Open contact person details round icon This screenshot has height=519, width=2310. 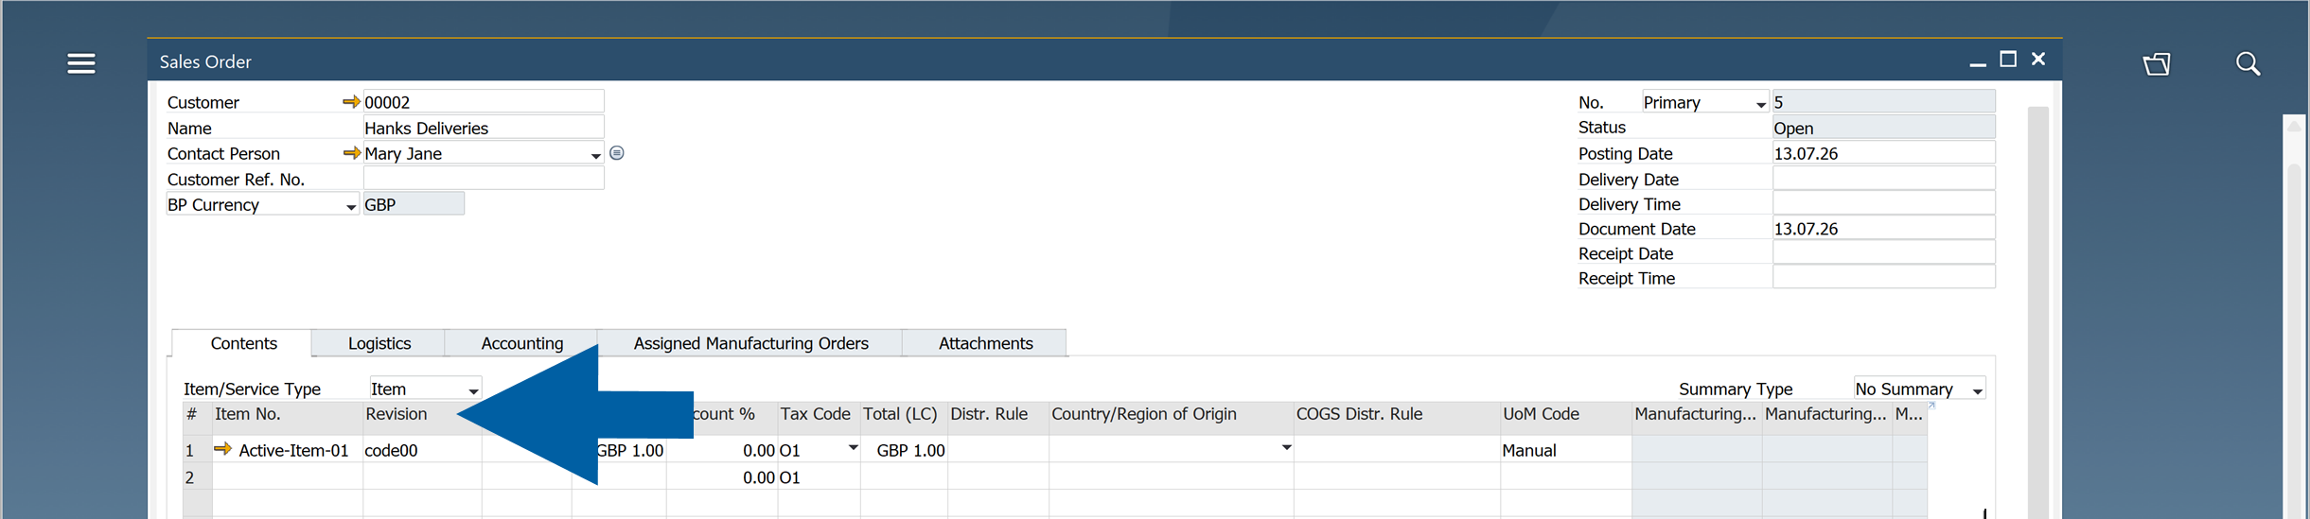(617, 153)
